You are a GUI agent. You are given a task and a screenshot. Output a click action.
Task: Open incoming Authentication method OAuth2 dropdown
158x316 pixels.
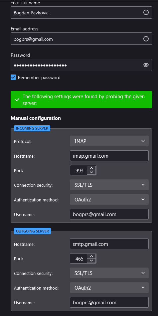[109, 199]
